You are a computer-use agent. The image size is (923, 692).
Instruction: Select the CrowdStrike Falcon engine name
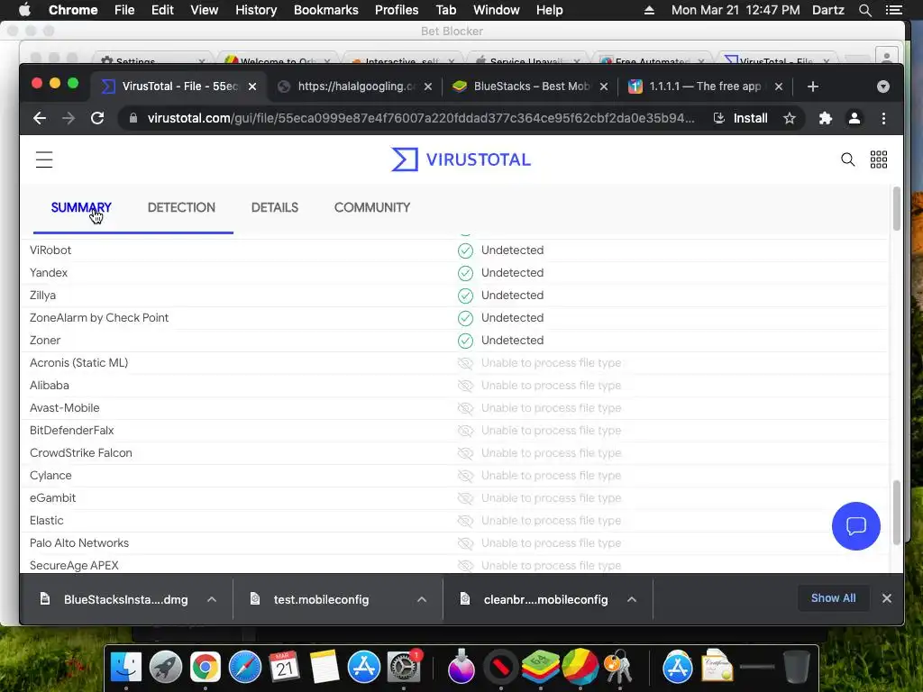click(80, 453)
